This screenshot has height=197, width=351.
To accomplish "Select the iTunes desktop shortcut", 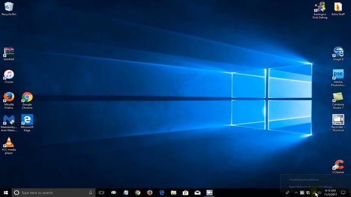I will [x=9, y=77].
